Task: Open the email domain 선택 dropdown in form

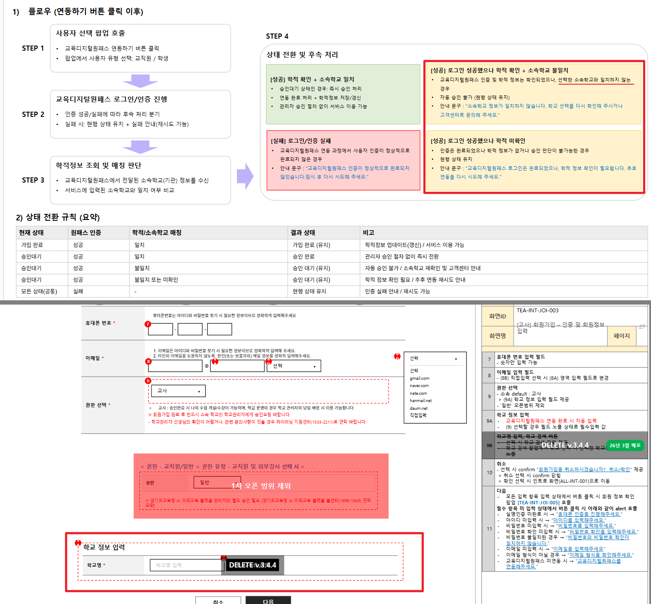Action: coord(294,366)
